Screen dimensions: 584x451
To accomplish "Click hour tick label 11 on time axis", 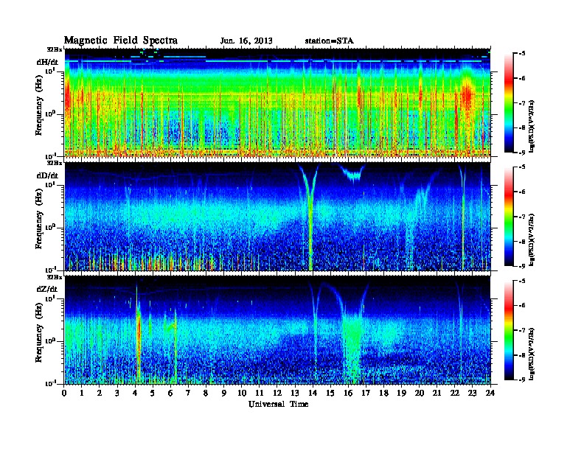I will [x=260, y=393].
